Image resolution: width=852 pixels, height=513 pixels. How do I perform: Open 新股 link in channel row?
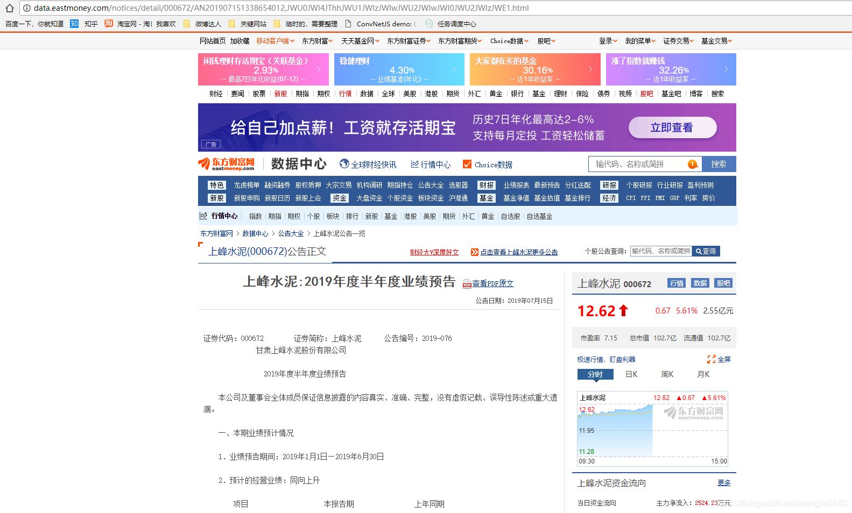tap(280, 94)
